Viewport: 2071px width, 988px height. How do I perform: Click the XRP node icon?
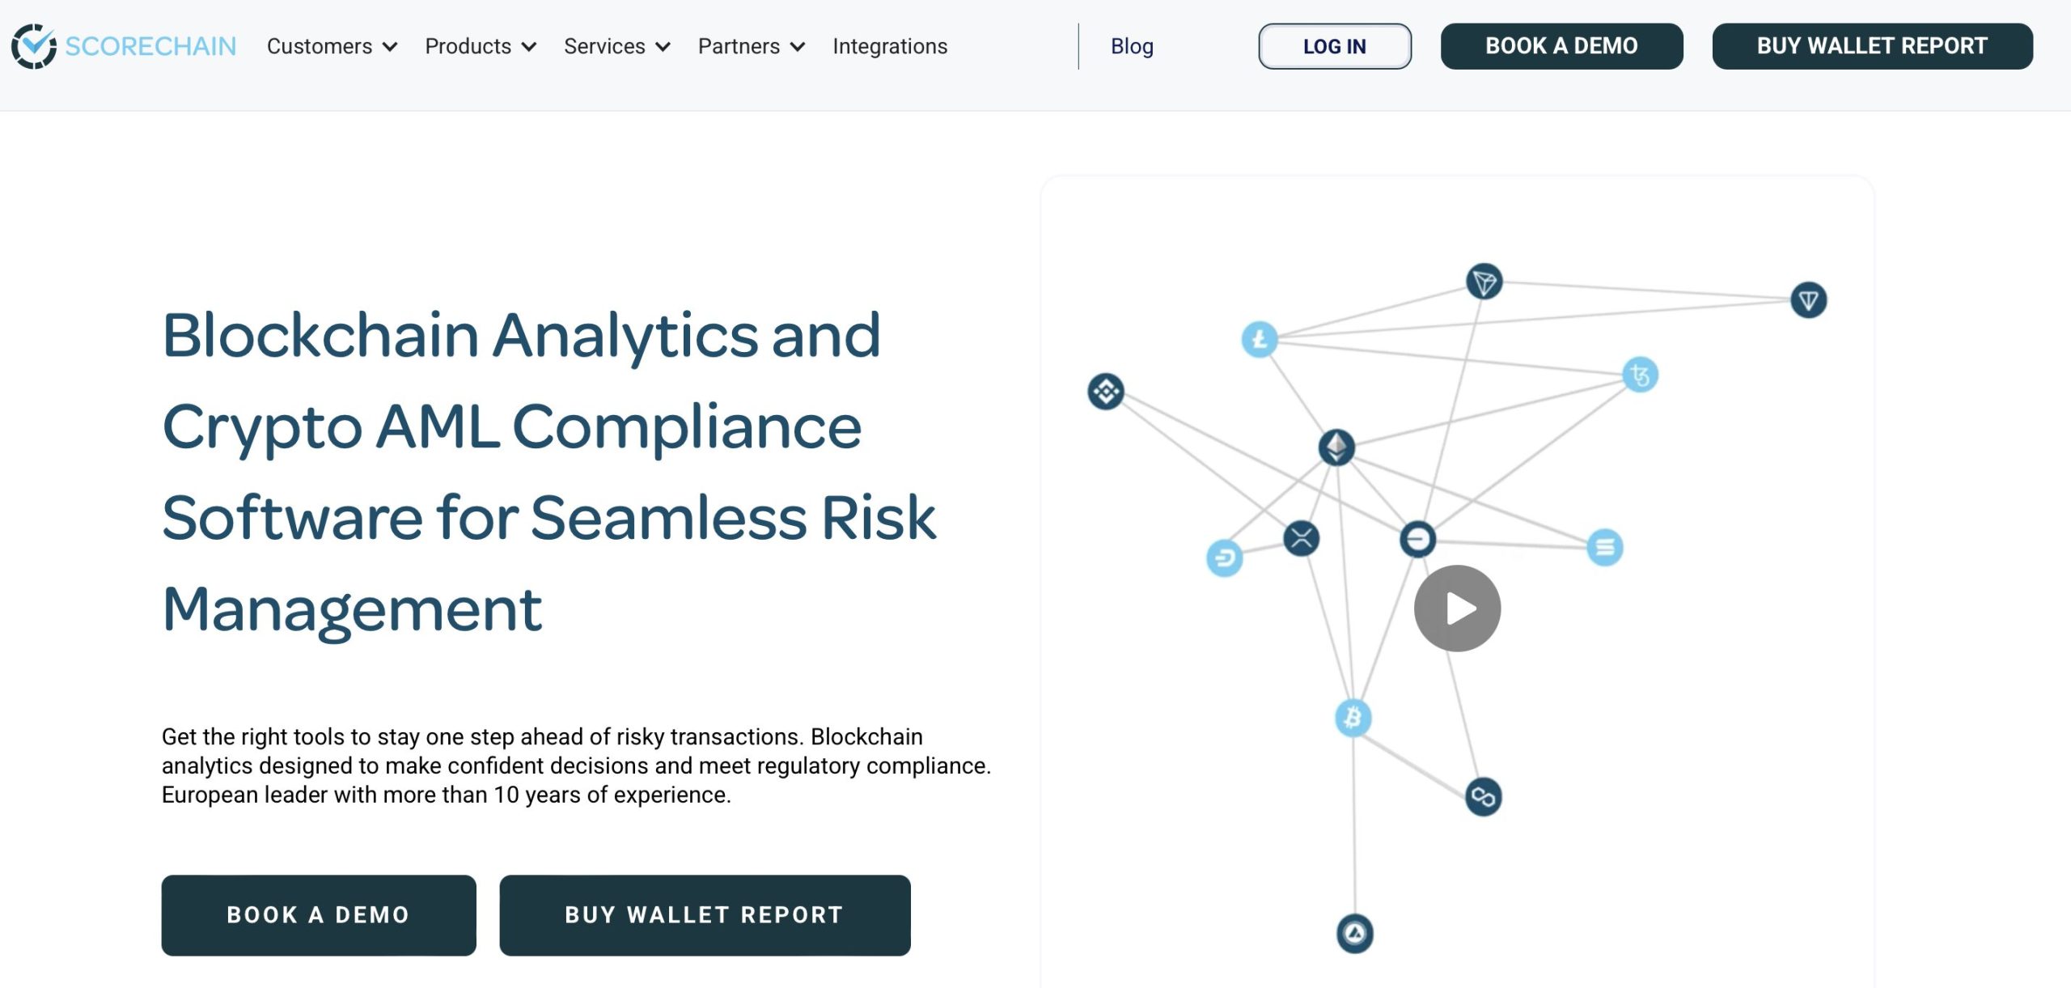1302,538
